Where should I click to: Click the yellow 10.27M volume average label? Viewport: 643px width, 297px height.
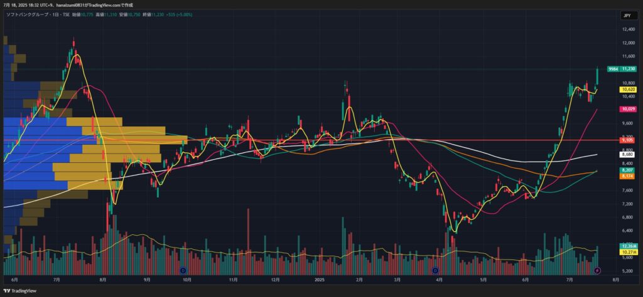pyautogui.click(x=628, y=253)
